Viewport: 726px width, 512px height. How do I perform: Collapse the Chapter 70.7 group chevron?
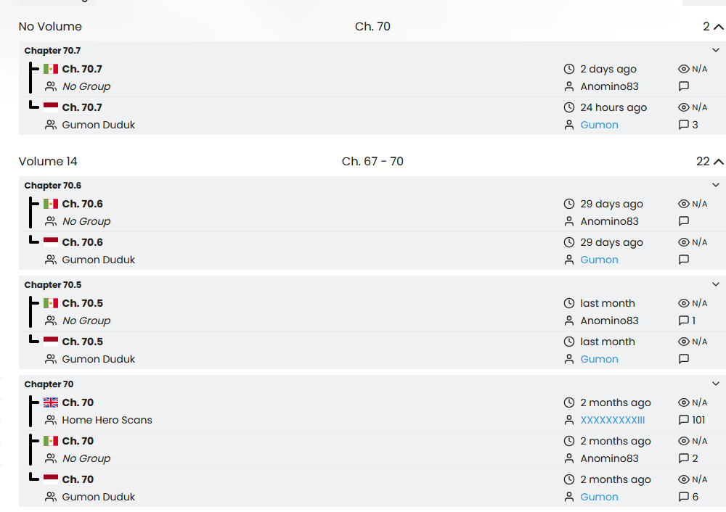tap(716, 50)
